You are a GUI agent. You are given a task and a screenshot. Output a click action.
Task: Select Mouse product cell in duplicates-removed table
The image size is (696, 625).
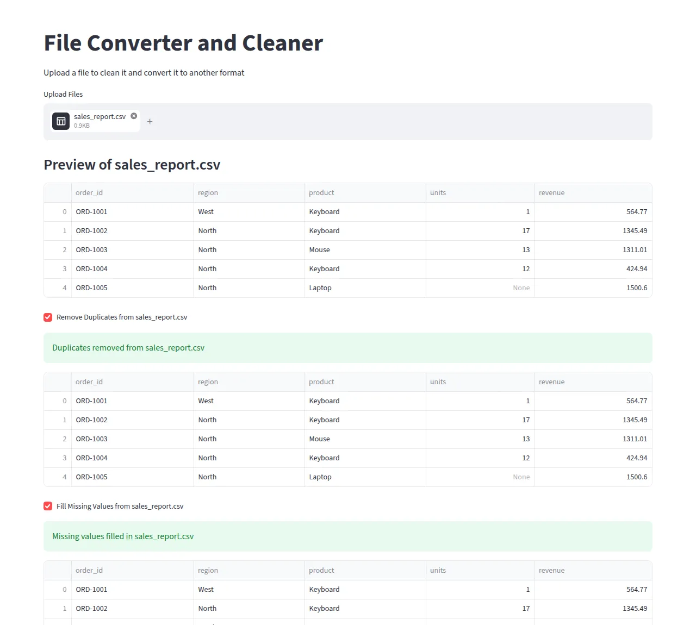(x=365, y=439)
